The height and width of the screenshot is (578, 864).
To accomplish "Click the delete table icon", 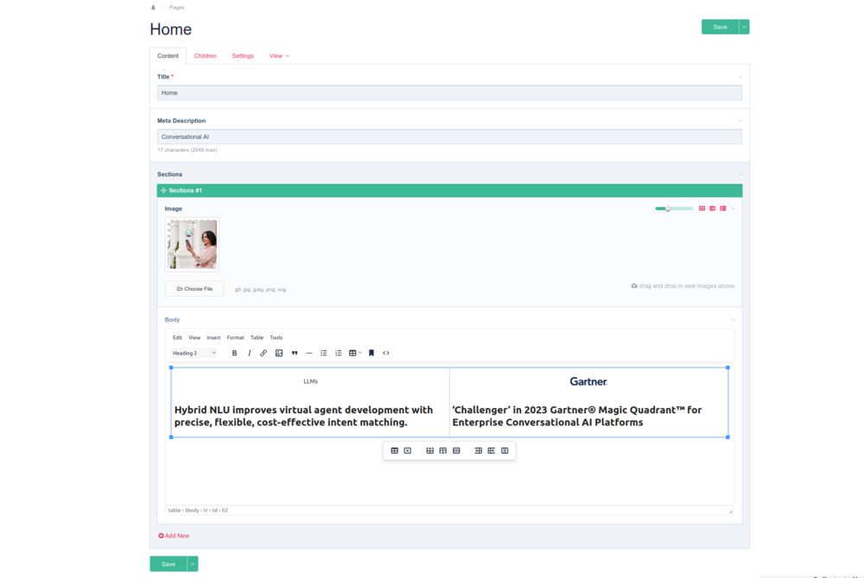I will pyautogui.click(x=408, y=450).
